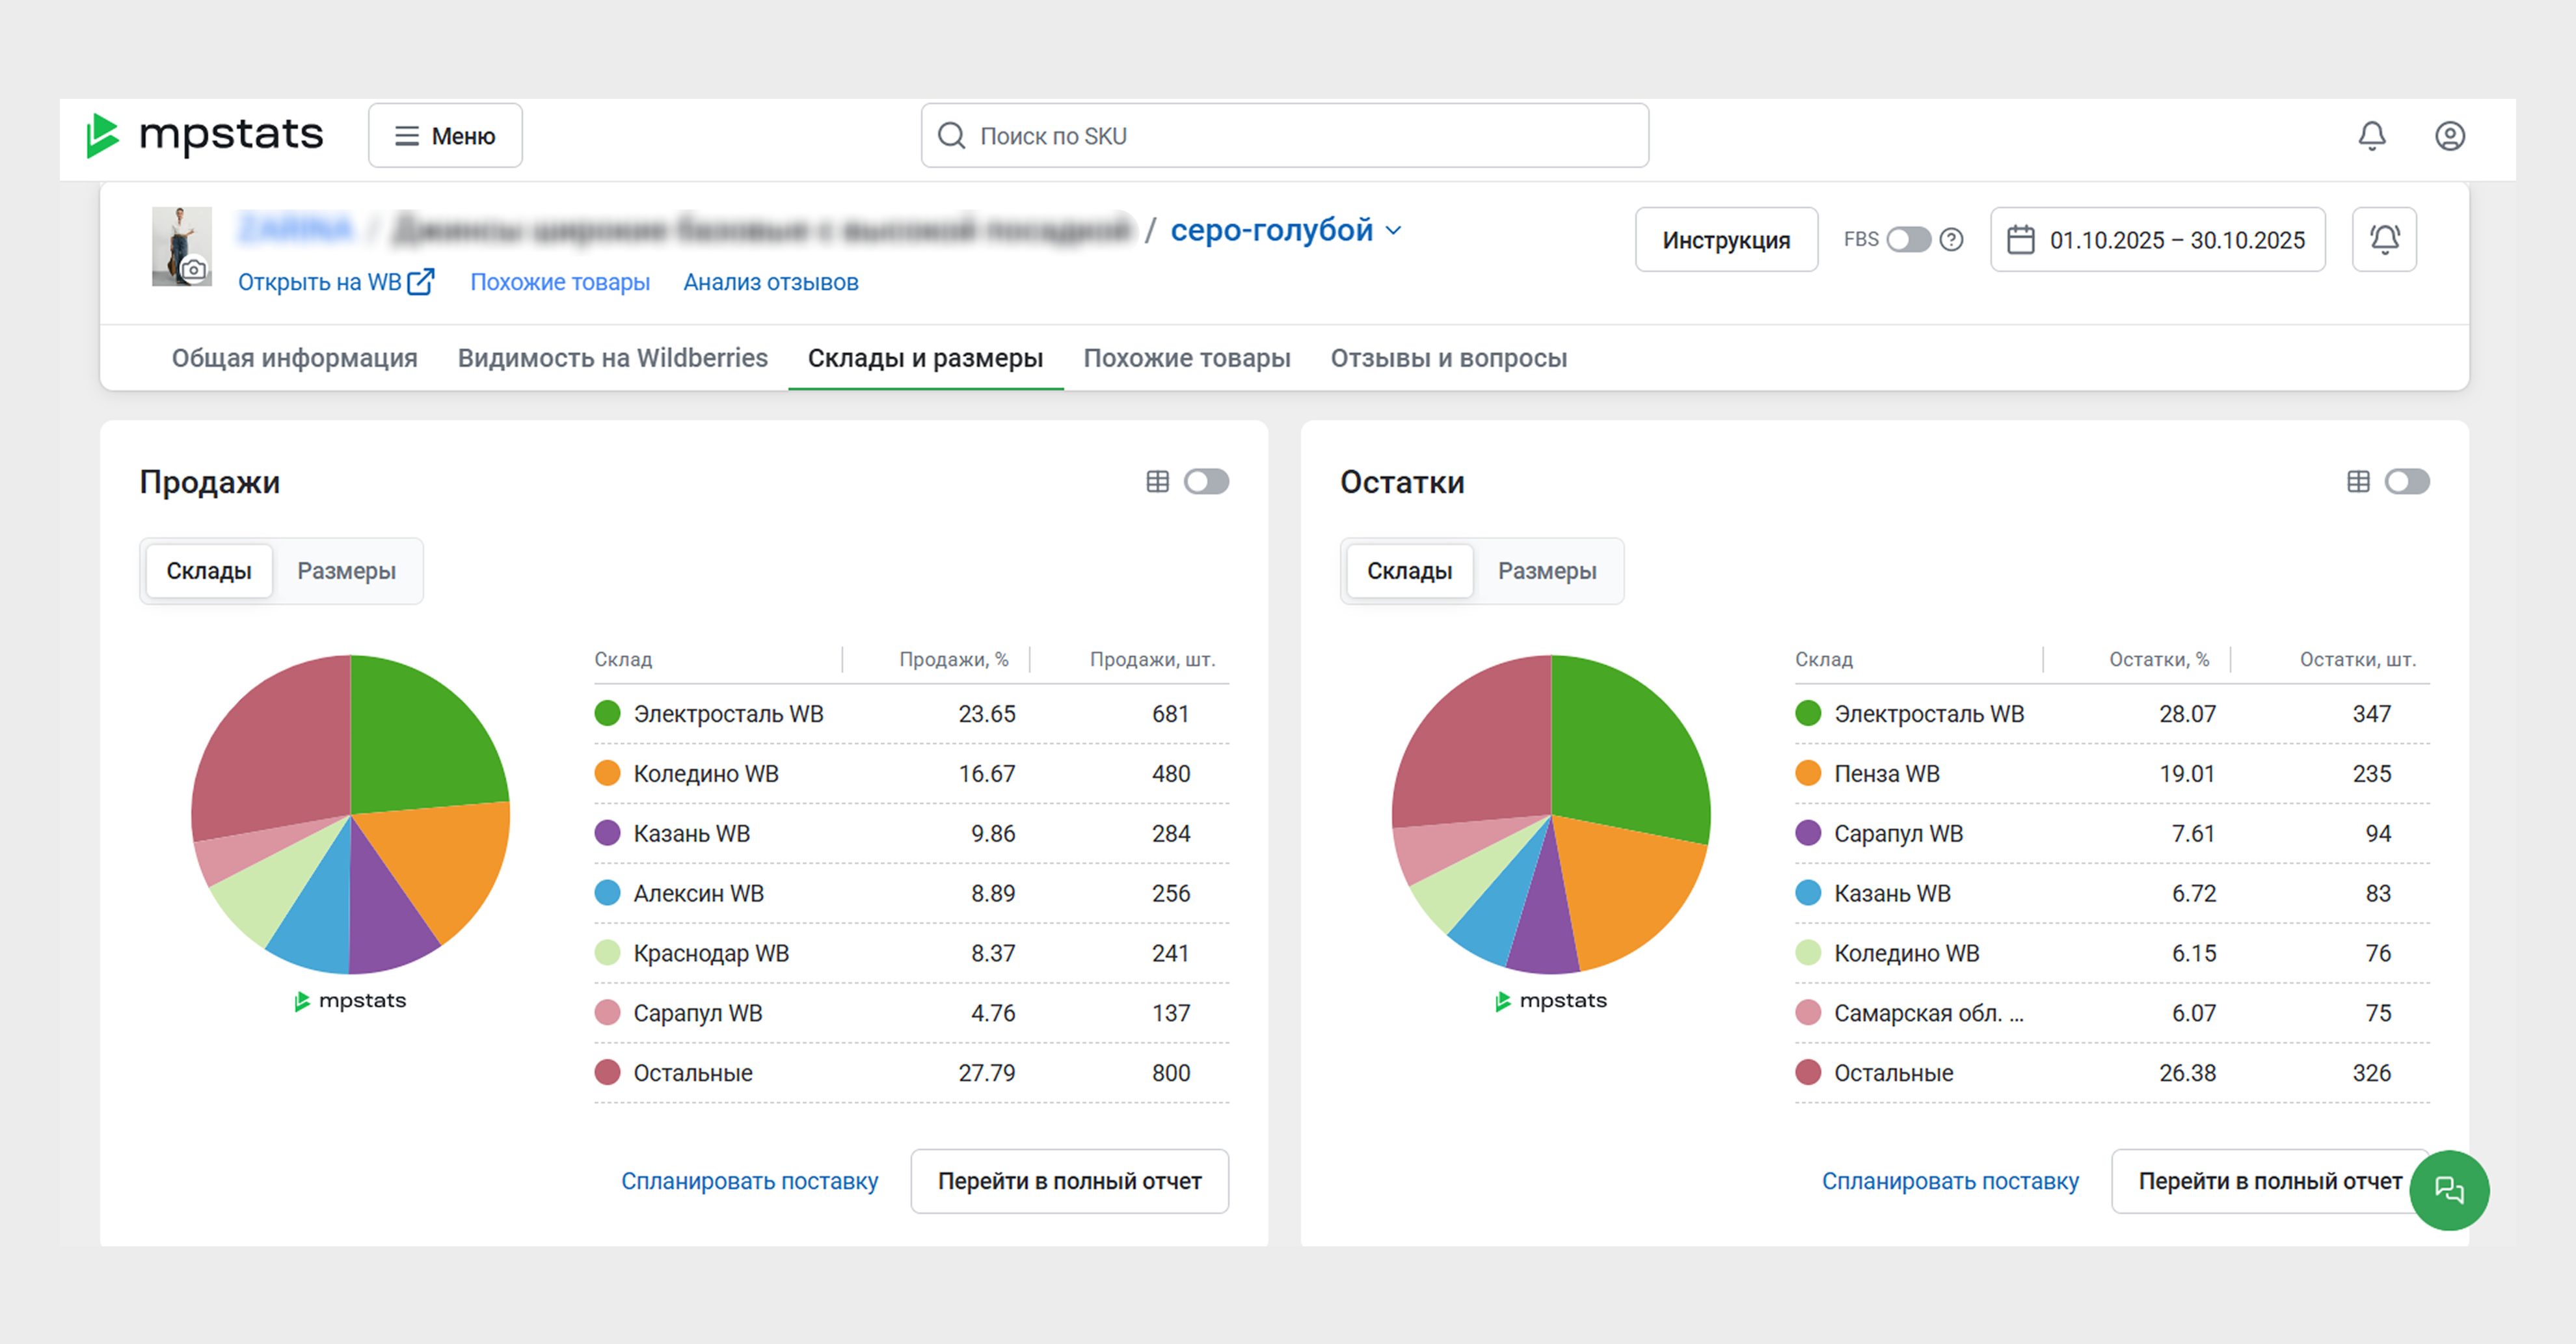Switch to Общая информация tab
This screenshot has width=2576, height=1344.
[x=294, y=358]
